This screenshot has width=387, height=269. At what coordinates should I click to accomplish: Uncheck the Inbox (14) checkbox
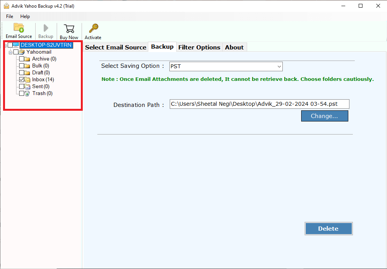22,79
